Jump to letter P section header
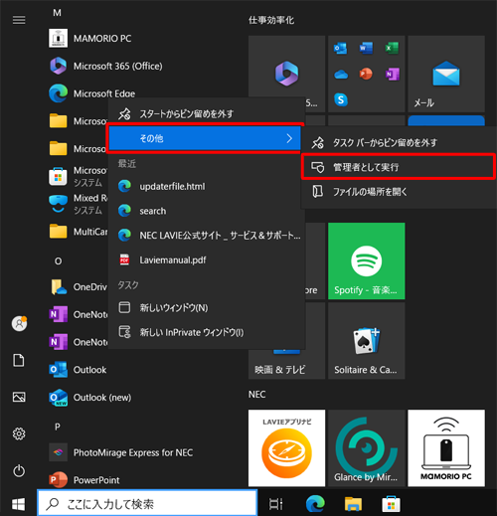 coord(58,427)
